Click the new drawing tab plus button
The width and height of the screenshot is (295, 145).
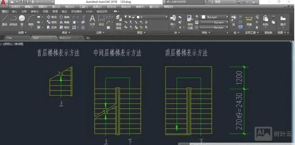coord(88,38)
